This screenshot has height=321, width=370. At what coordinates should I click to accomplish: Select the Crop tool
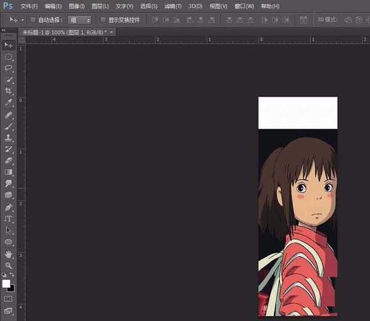pyautogui.click(x=9, y=91)
